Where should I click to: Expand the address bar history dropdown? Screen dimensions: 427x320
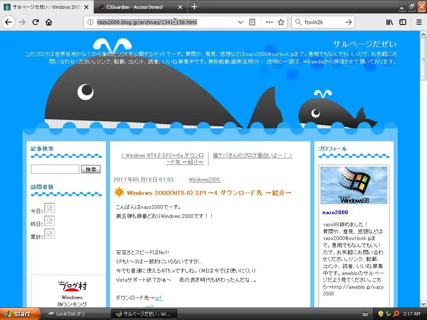(240, 22)
